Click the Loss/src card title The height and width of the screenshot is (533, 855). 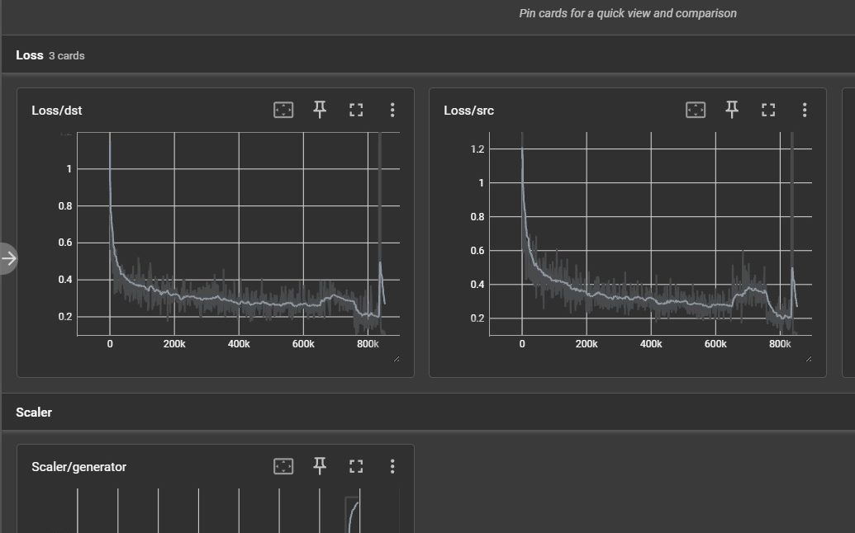[469, 111]
